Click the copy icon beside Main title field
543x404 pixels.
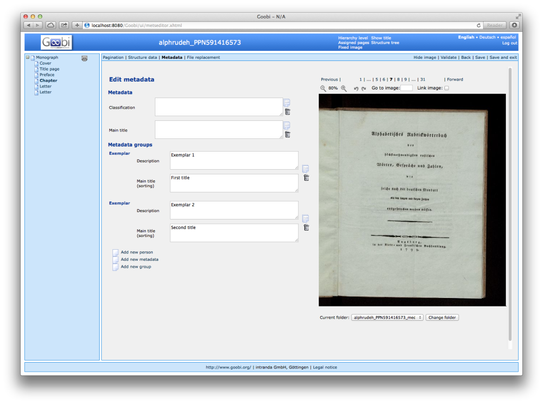pyautogui.click(x=287, y=125)
